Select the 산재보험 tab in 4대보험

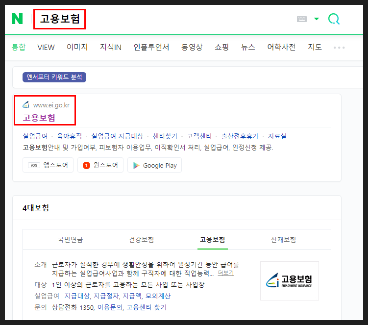[x=284, y=240]
